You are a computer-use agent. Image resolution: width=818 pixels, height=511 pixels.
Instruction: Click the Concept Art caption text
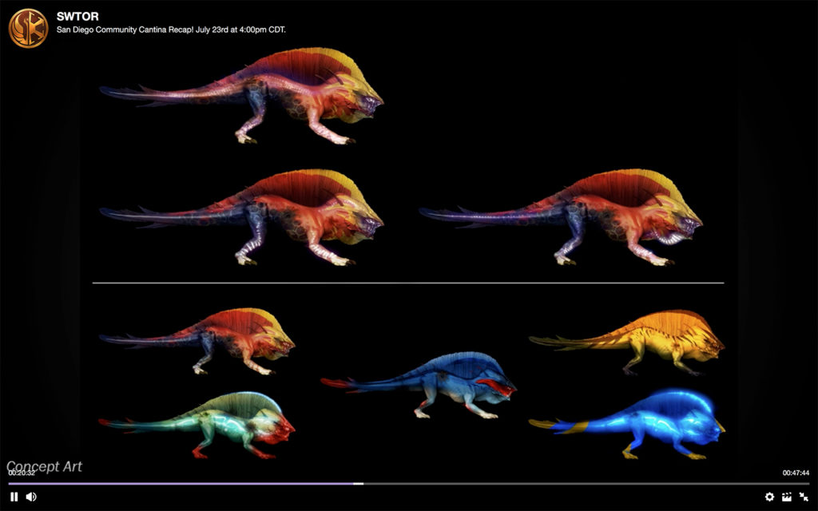[44, 466]
